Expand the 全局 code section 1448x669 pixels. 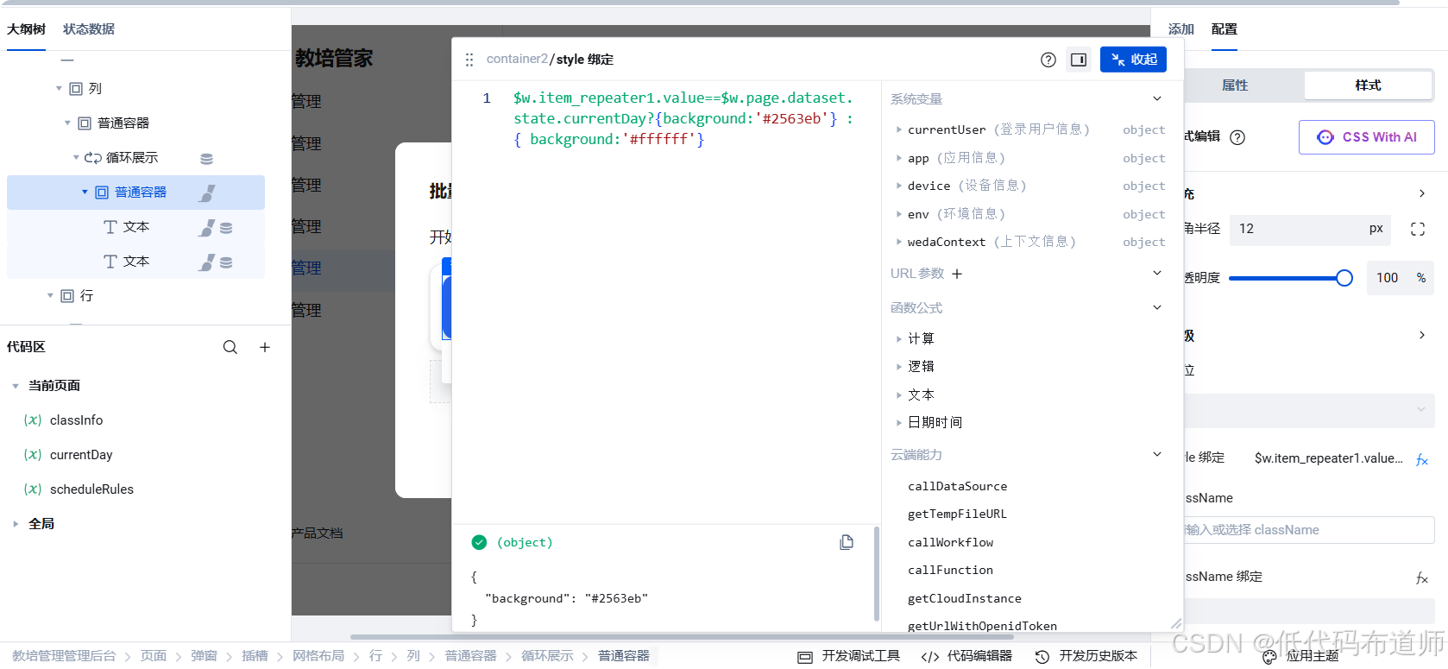pos(16,524)
